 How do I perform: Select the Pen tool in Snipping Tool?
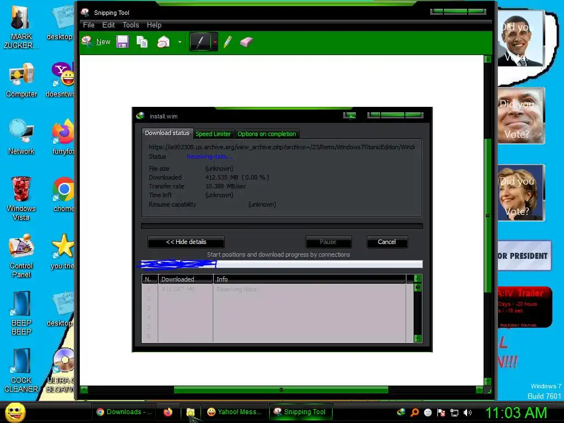tap(200, 42)
